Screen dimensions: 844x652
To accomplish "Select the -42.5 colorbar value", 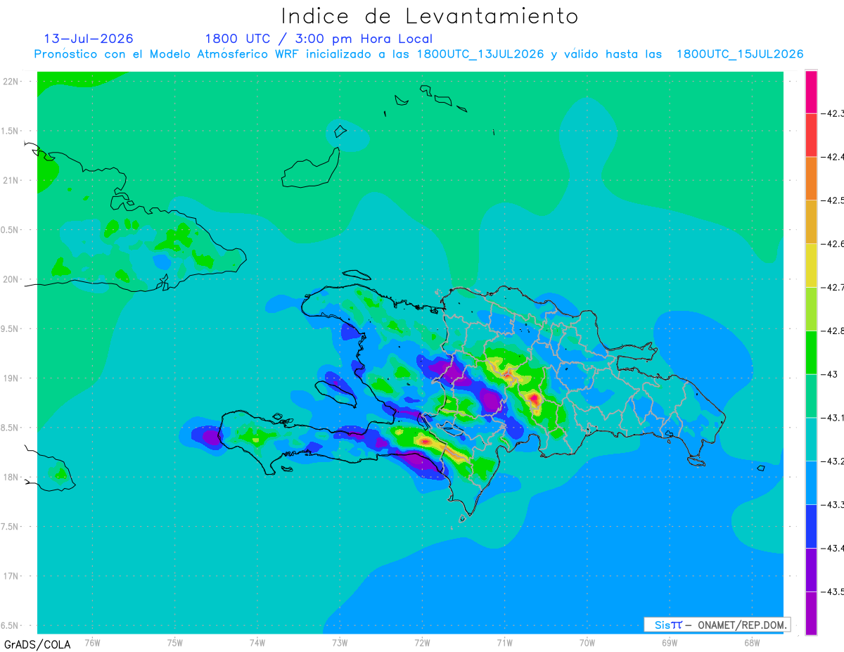I will (x=833, y=200).
